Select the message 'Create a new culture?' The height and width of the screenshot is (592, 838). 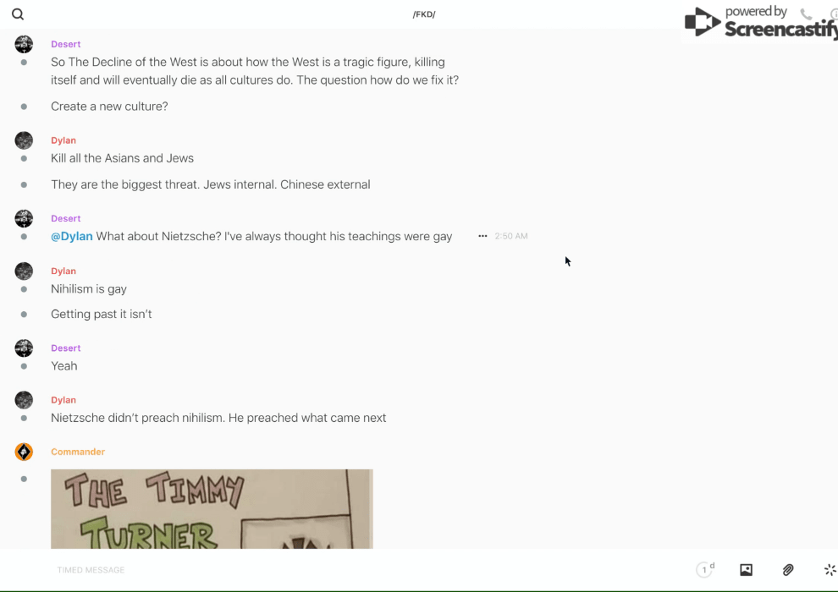coord(109,107)
